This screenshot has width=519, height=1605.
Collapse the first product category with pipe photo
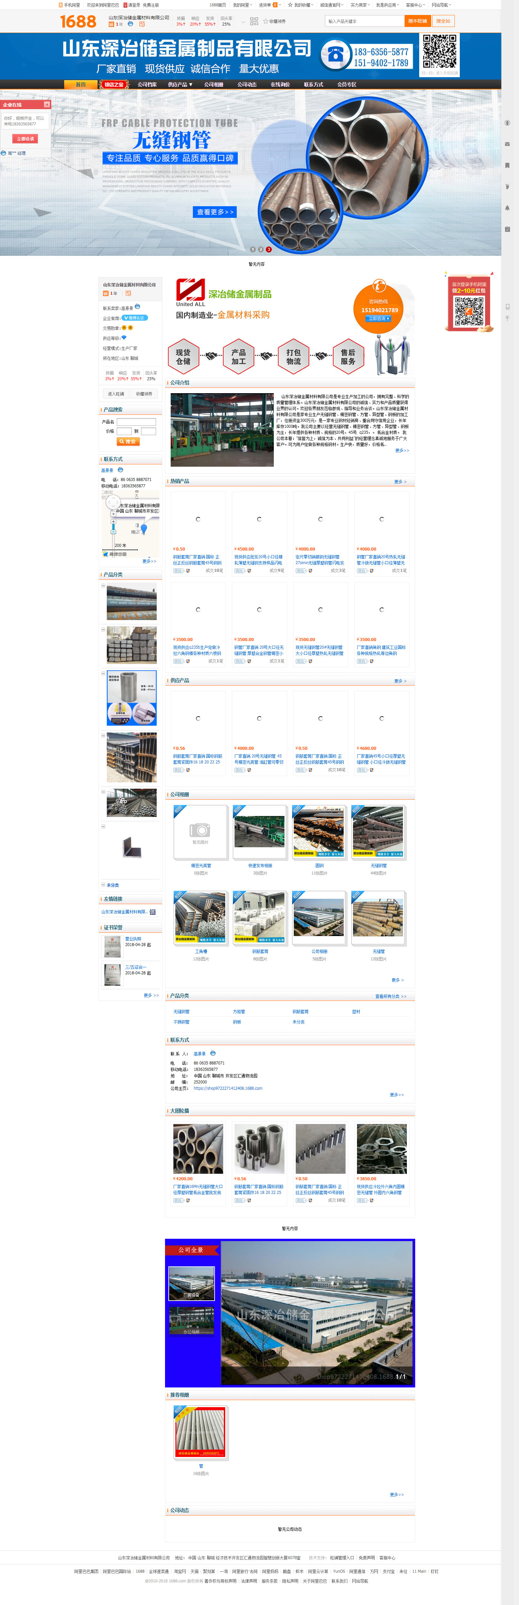(103, 586)
